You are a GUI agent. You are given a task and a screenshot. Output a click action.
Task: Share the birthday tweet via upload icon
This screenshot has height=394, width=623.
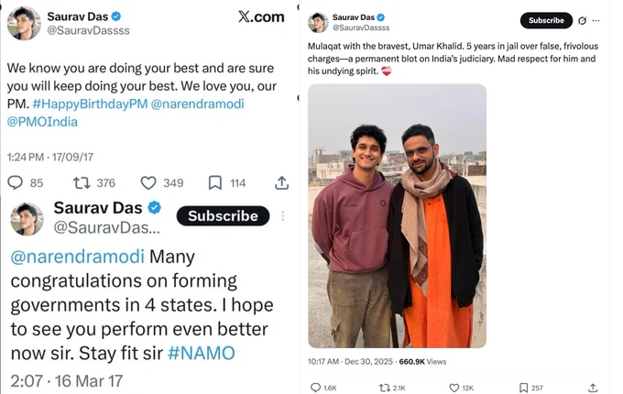(281, 182)
